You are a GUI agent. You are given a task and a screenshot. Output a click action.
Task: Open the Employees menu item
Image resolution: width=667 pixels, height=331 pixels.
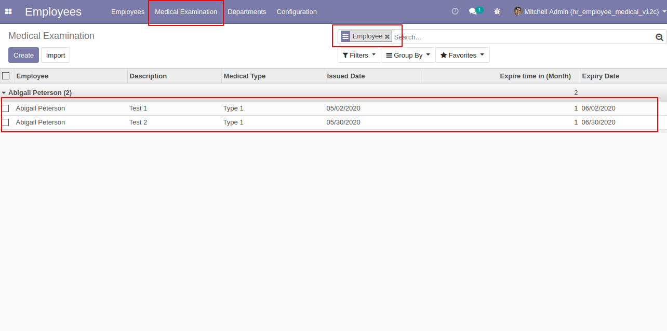pyautogui.click(x=128, y=11)
